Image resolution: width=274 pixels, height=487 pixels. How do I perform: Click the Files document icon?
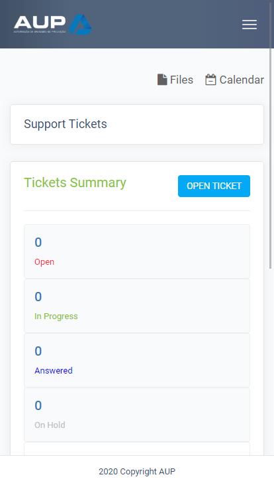[162, 80]
